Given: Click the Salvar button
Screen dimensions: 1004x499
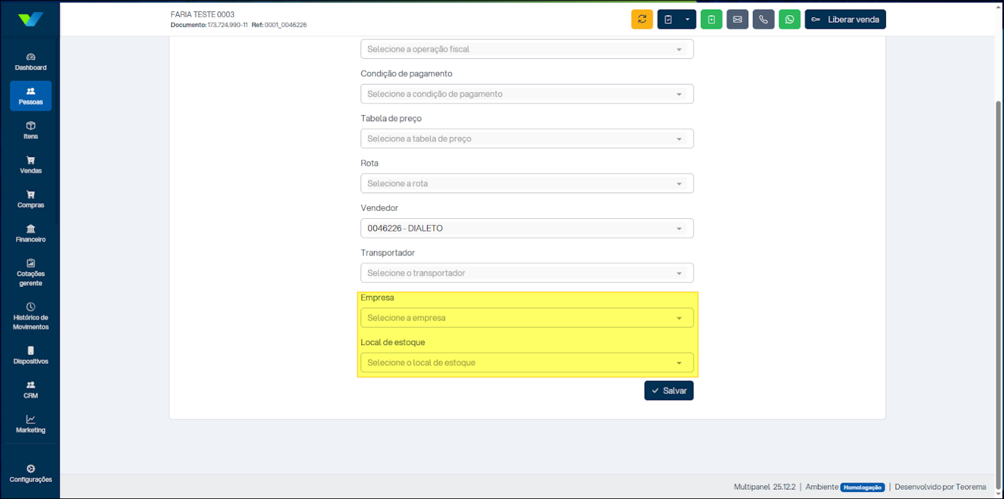Looking at the screenshot, I should point(669,390).
